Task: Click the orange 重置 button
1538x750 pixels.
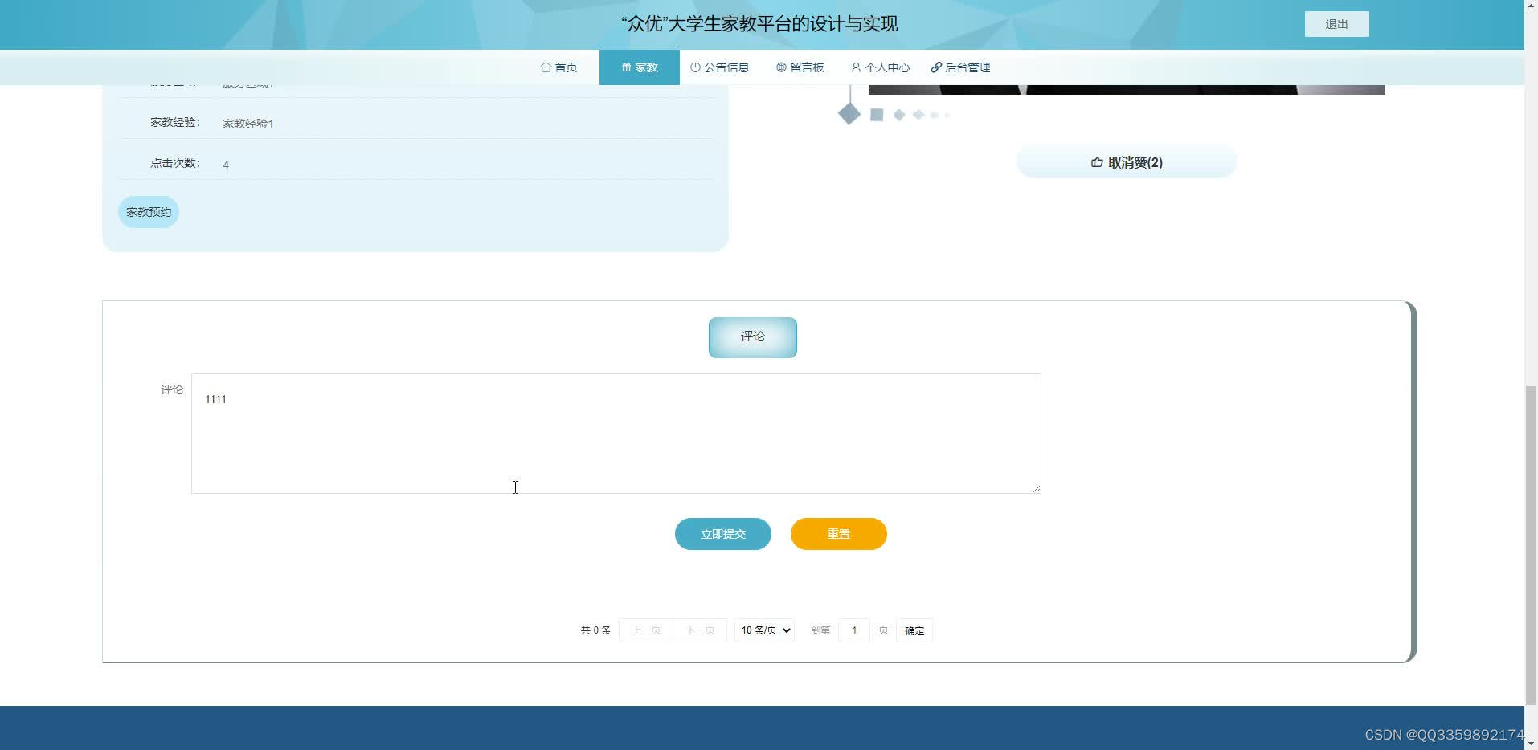Action: click(x=839, y=534)
